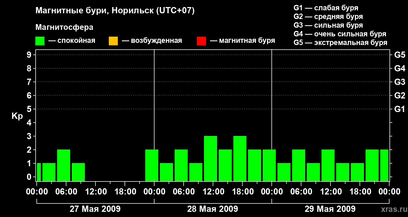The height and width of the screenshot is (217, 408).
Task: Click the '18:00' time label above 27 Мая
Action: coord(125,192)
